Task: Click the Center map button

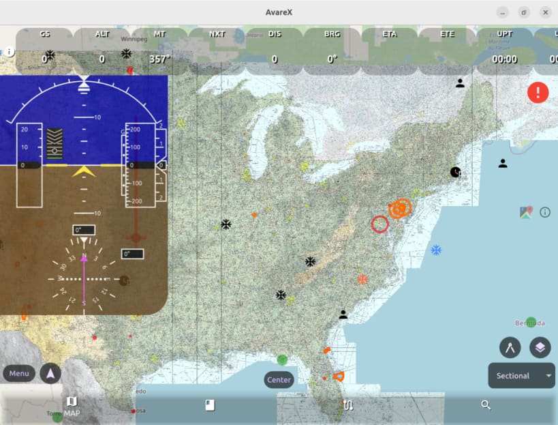Action: click(279, 380)
